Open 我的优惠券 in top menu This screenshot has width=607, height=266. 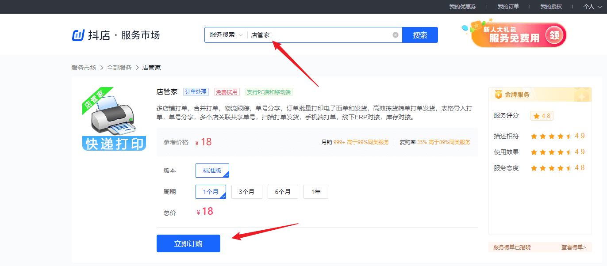tap(462, 7)
